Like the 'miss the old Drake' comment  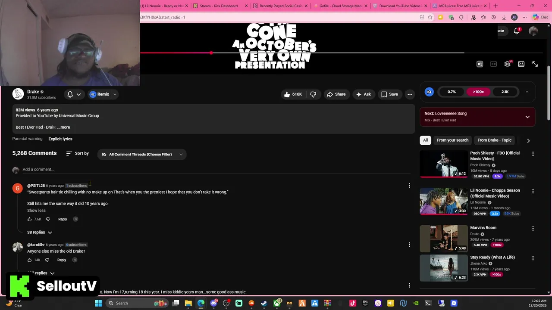30,260
